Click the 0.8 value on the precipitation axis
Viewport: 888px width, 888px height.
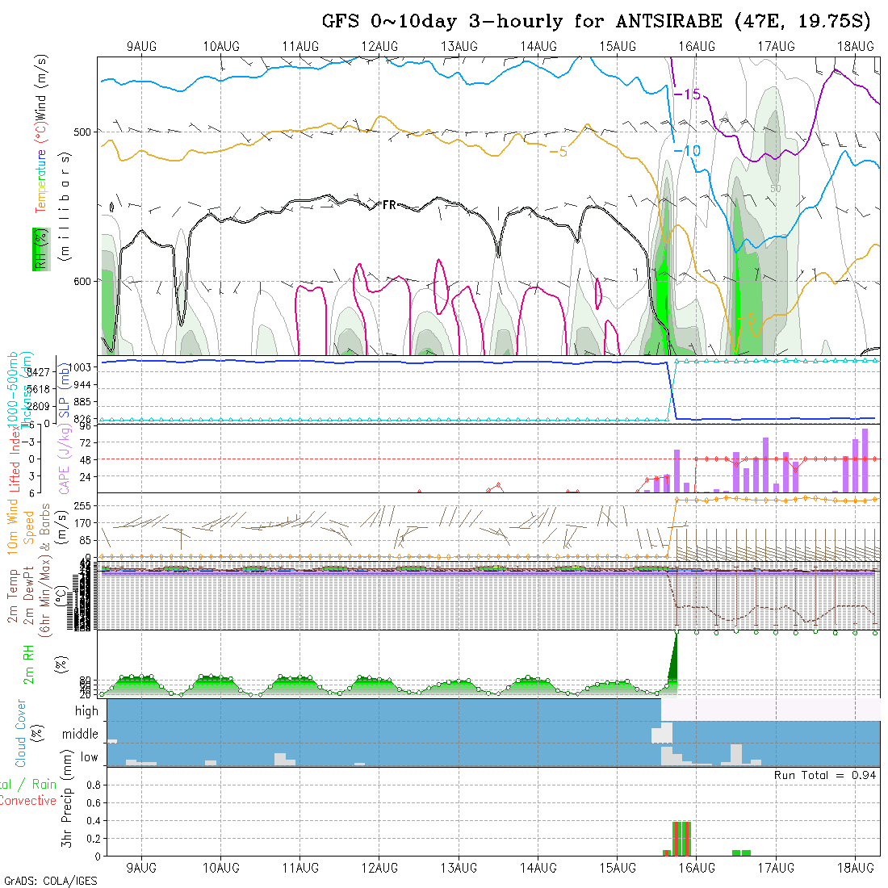coord(94,785)
